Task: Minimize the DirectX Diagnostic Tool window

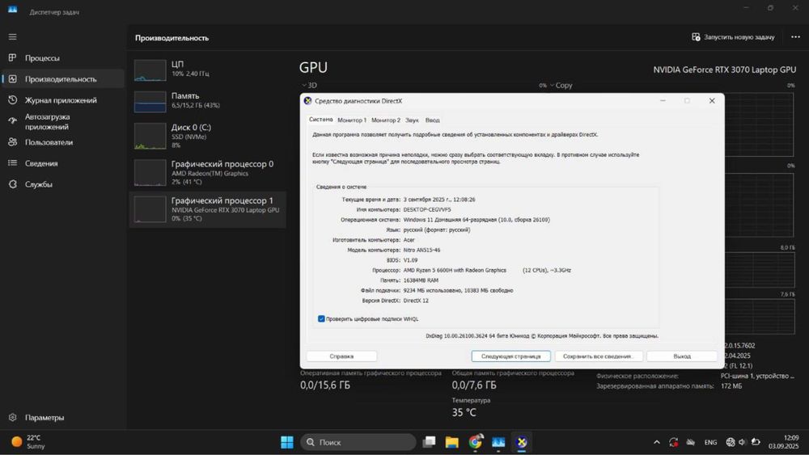Action: tap(663, 101)
